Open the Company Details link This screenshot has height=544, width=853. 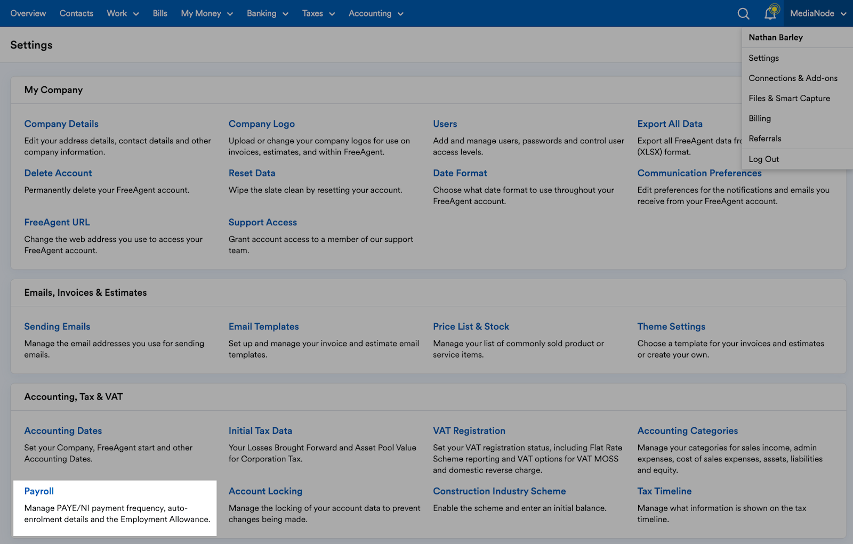61,124
